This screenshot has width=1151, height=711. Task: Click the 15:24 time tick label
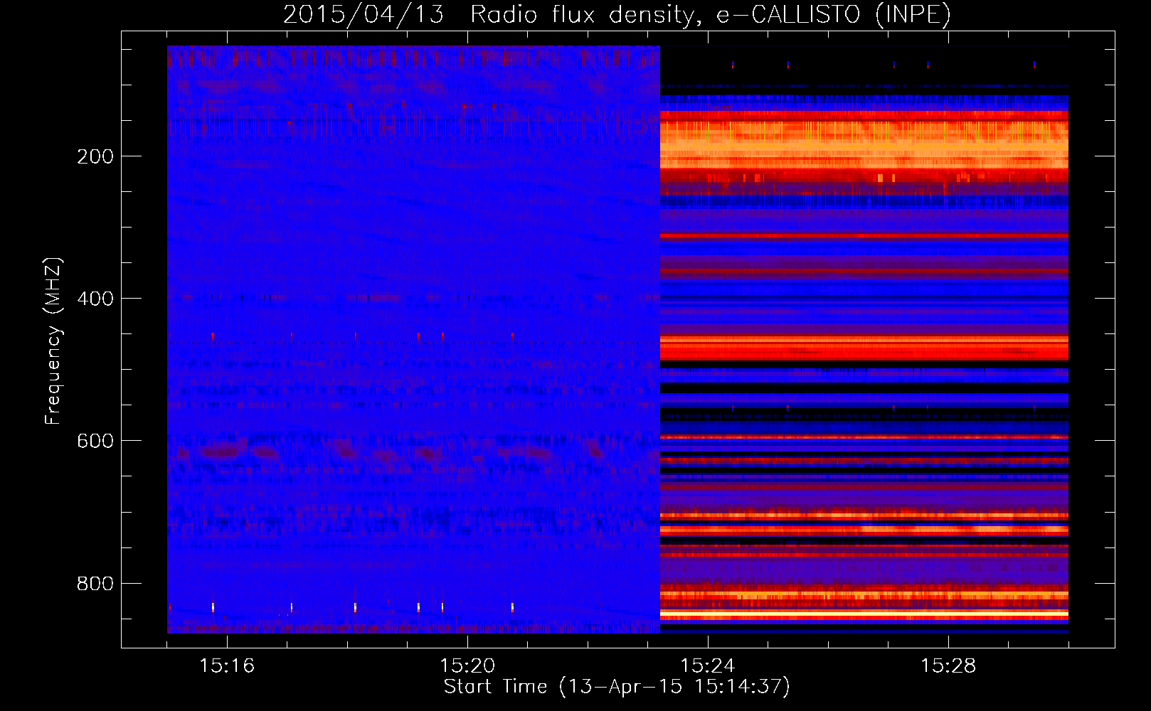(708, 665)
